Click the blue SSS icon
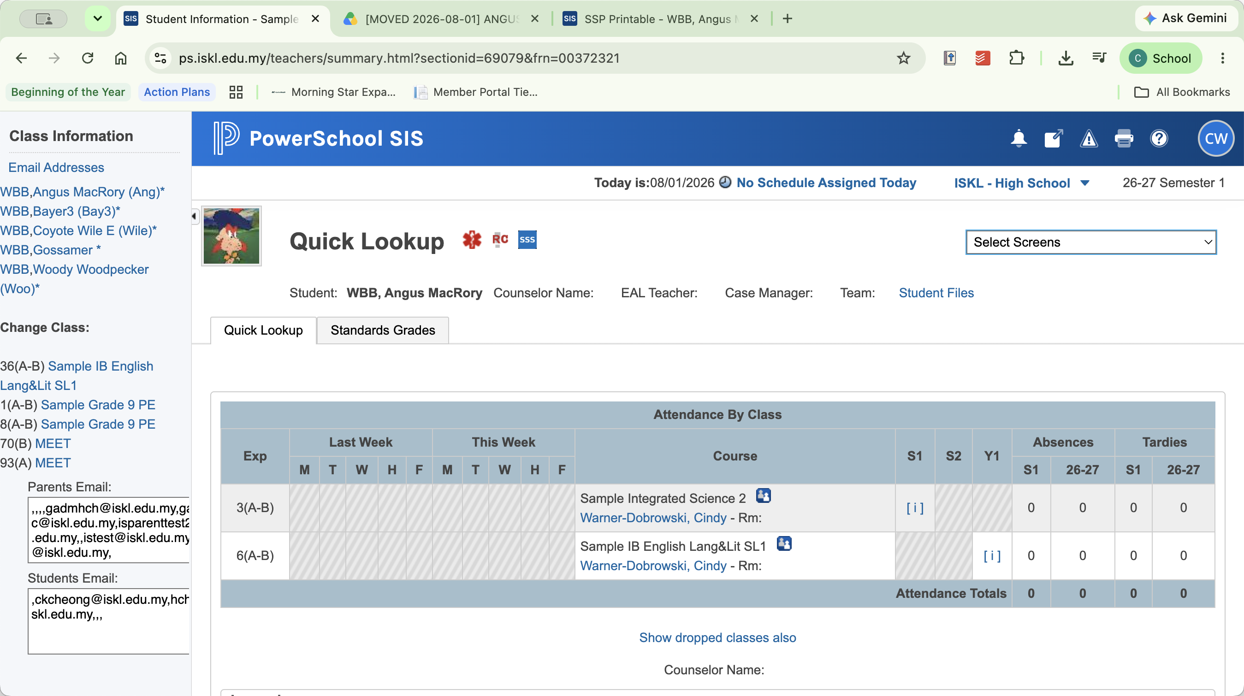This screenshot has width=1244, height=696. 527,239
